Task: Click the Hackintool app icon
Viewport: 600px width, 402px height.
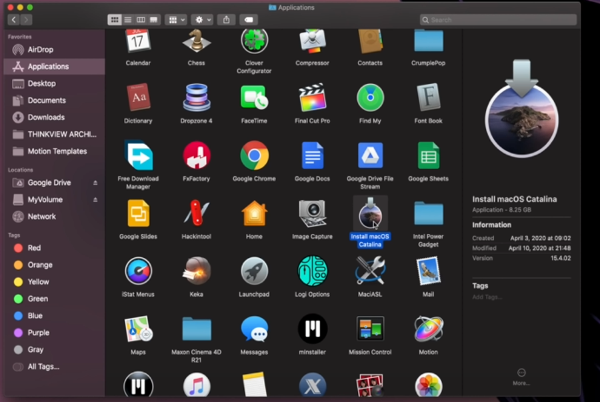Action: click(196, 213)
